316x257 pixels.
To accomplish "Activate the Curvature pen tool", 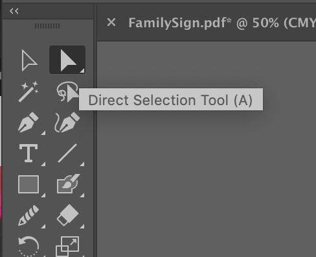I will (x=67, y=122).
